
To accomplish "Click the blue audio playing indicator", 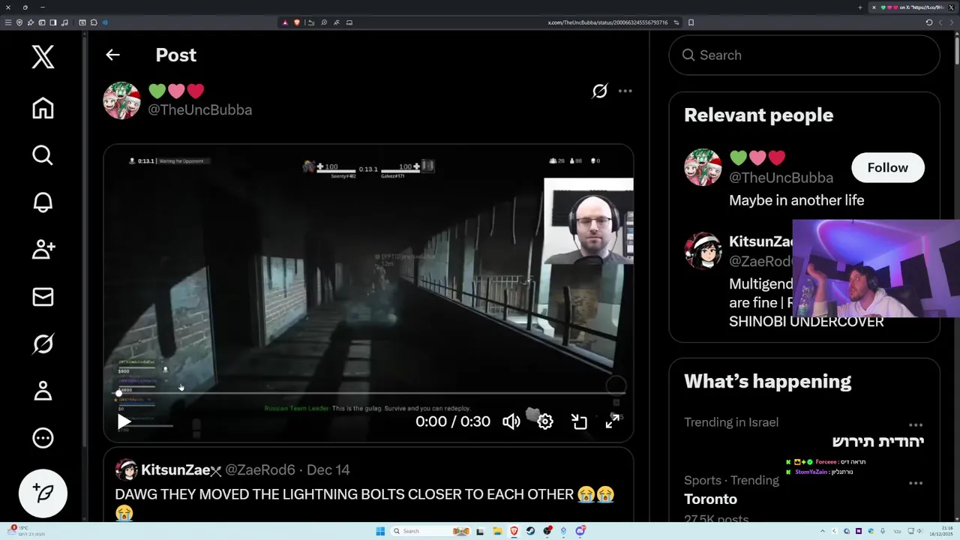I will [104, 22].
